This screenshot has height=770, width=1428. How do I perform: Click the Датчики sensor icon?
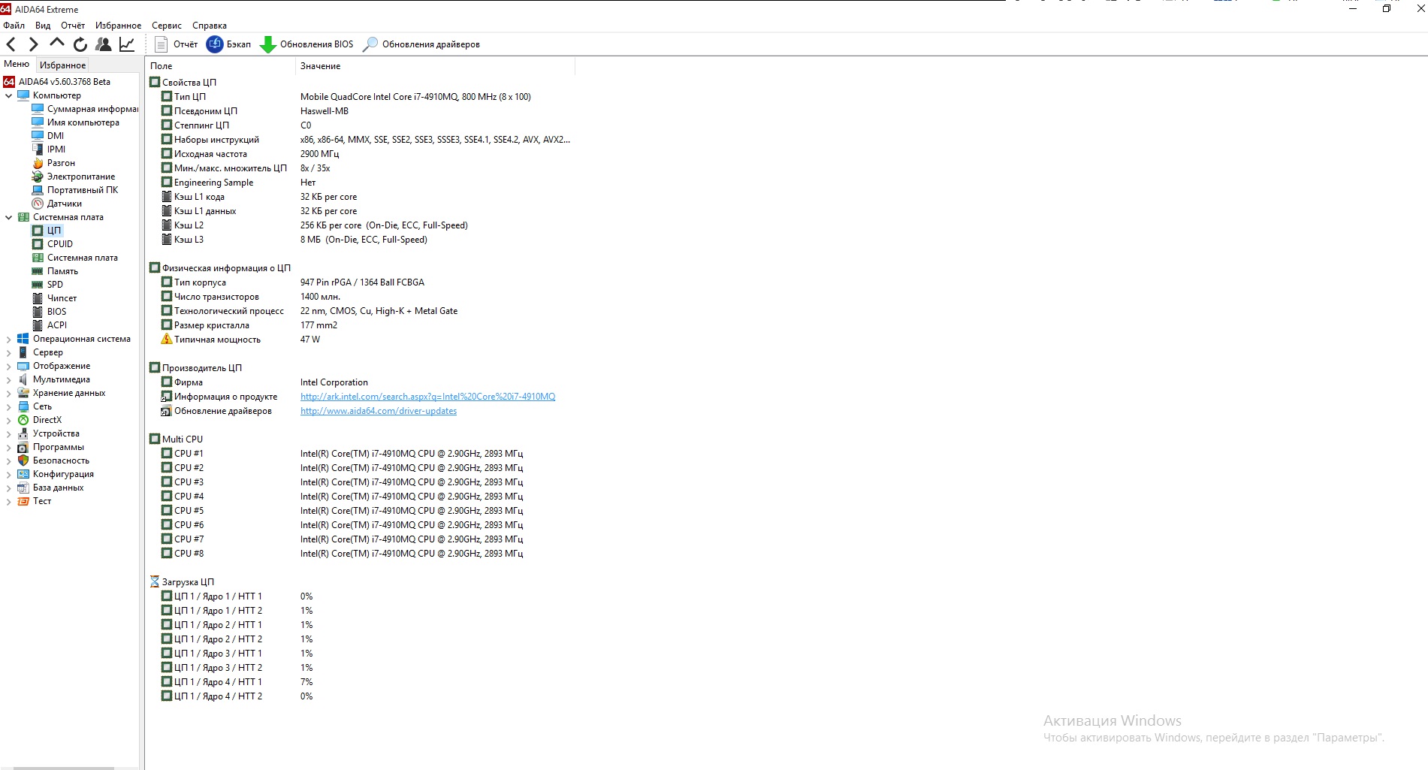pyautogui.click(x=38, y=204)
